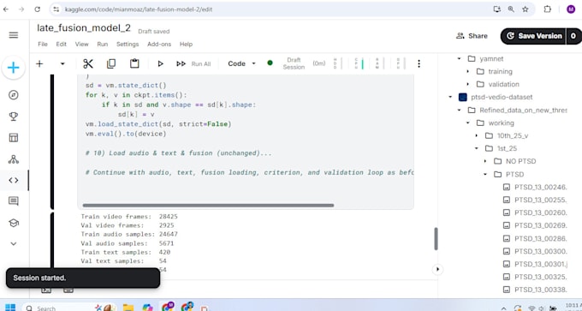Screen dimensions: 582x311
Task: Collapse the right sidebar with the arrow button
Action: click(x=437, y=269)
